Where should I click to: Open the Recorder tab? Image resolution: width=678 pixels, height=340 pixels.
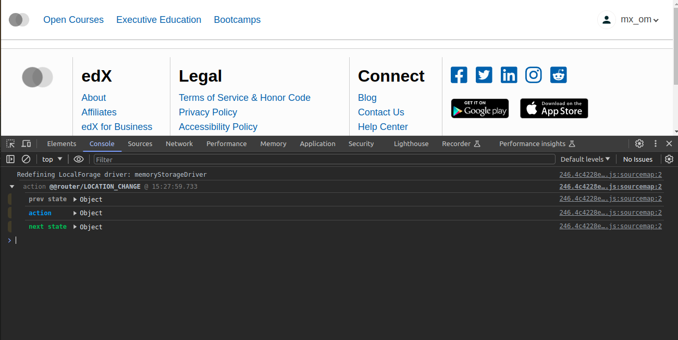pyautogui.click(x=461, y=143)
